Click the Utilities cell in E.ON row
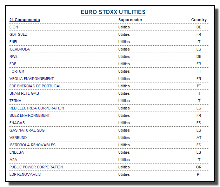 tap(124, 27)
